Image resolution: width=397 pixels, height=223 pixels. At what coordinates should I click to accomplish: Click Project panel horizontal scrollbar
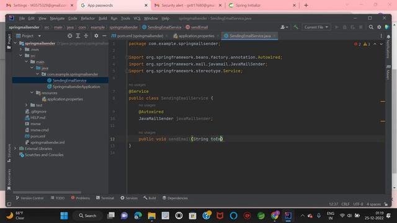[47, 193]
